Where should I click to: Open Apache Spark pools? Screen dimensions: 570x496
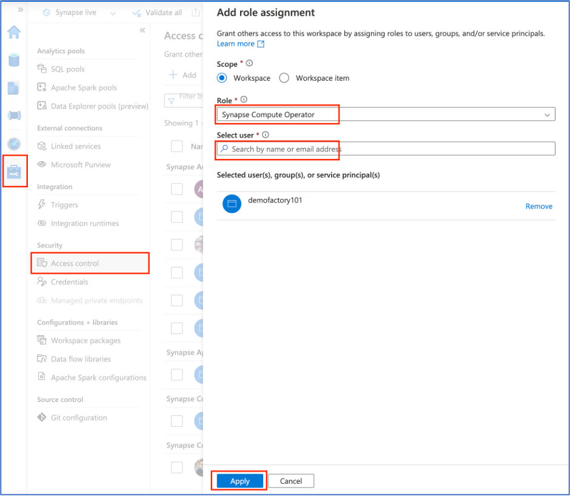click(x=84, y=88)
